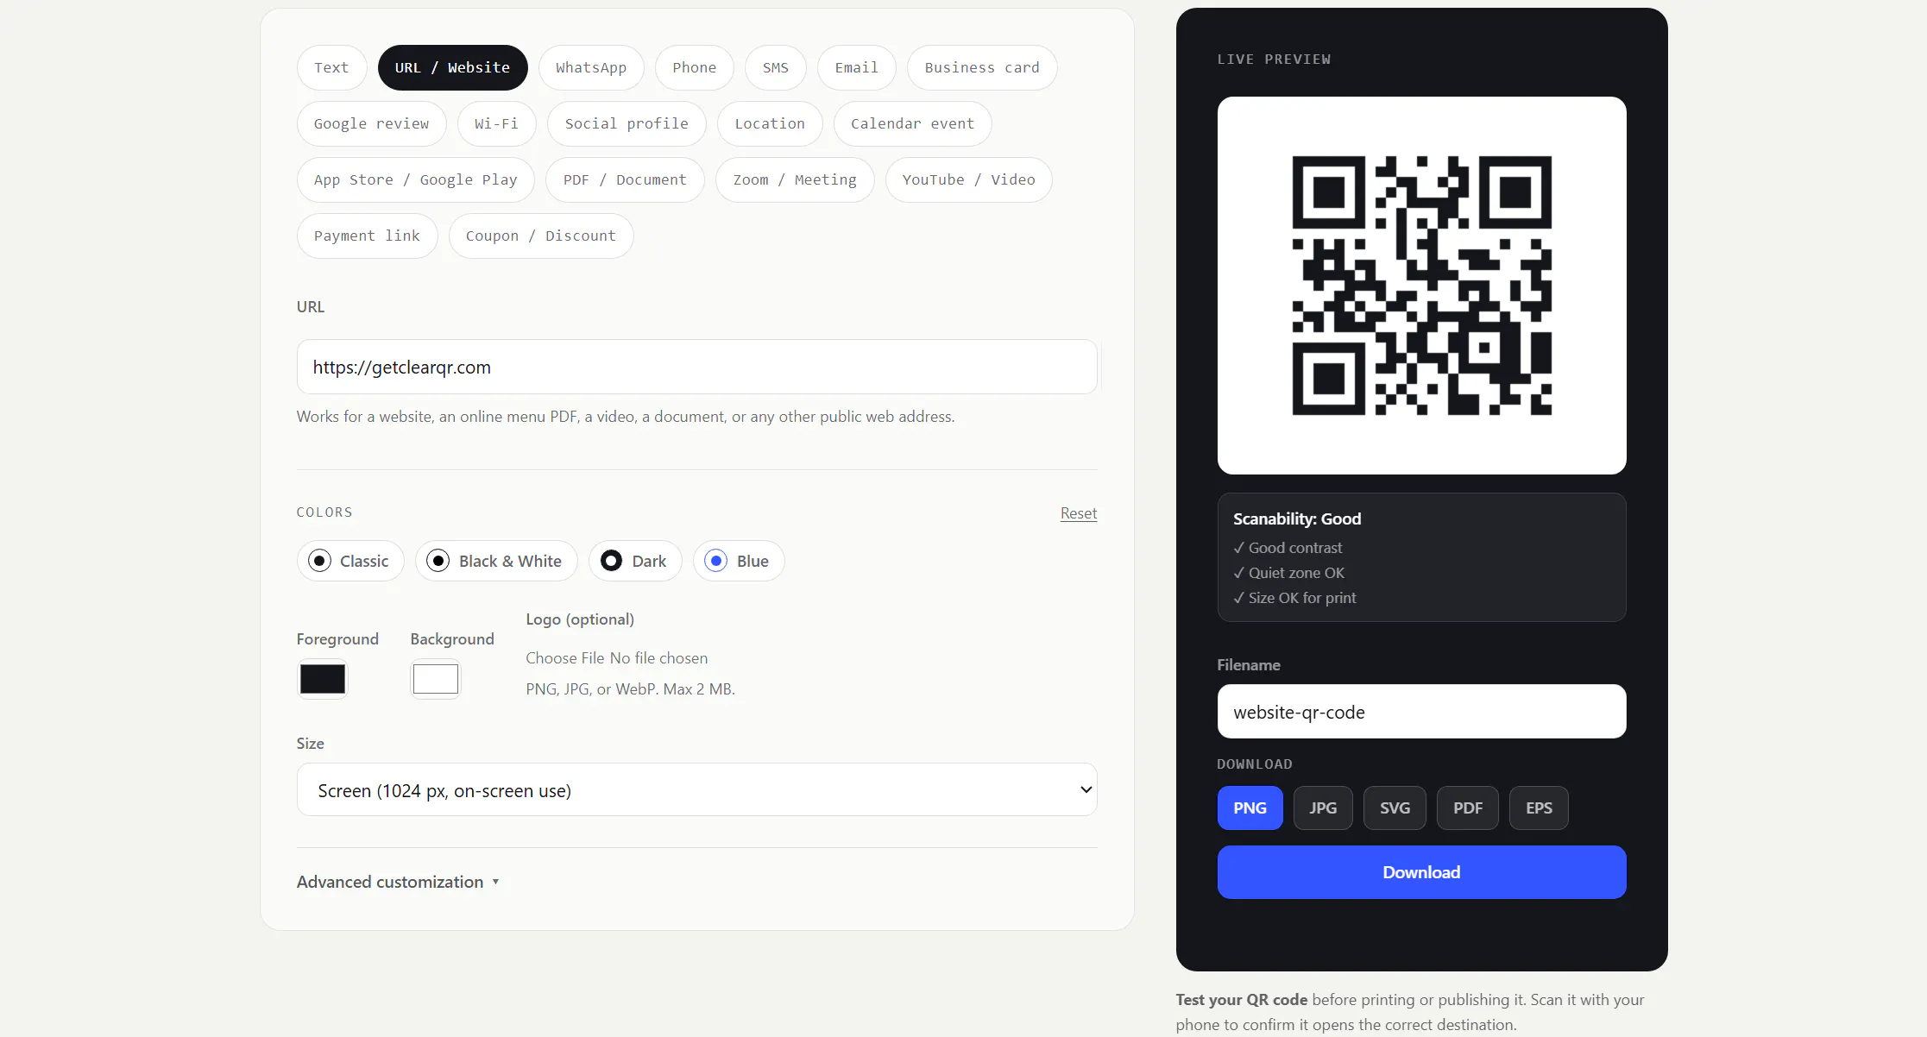Select EPS download format
Image resolution: width=1927 pixels, height=1037 pixels.
click(1539, 808)
